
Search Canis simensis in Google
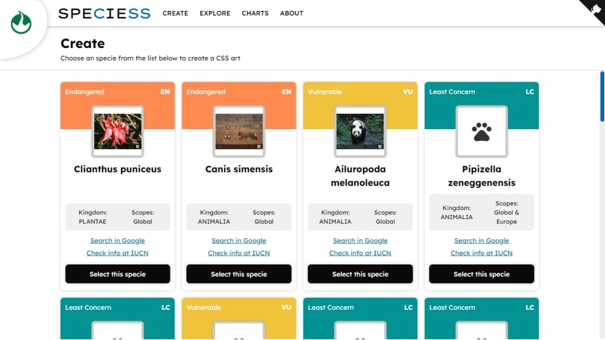coord(239,240)
